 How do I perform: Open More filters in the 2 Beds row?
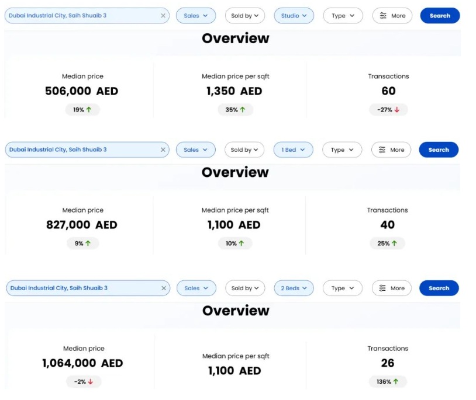(x=391, y=288)
